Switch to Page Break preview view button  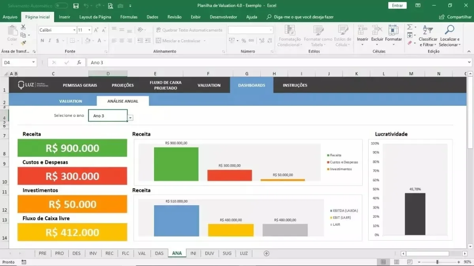pyautogui.click(x=409, y=262)
